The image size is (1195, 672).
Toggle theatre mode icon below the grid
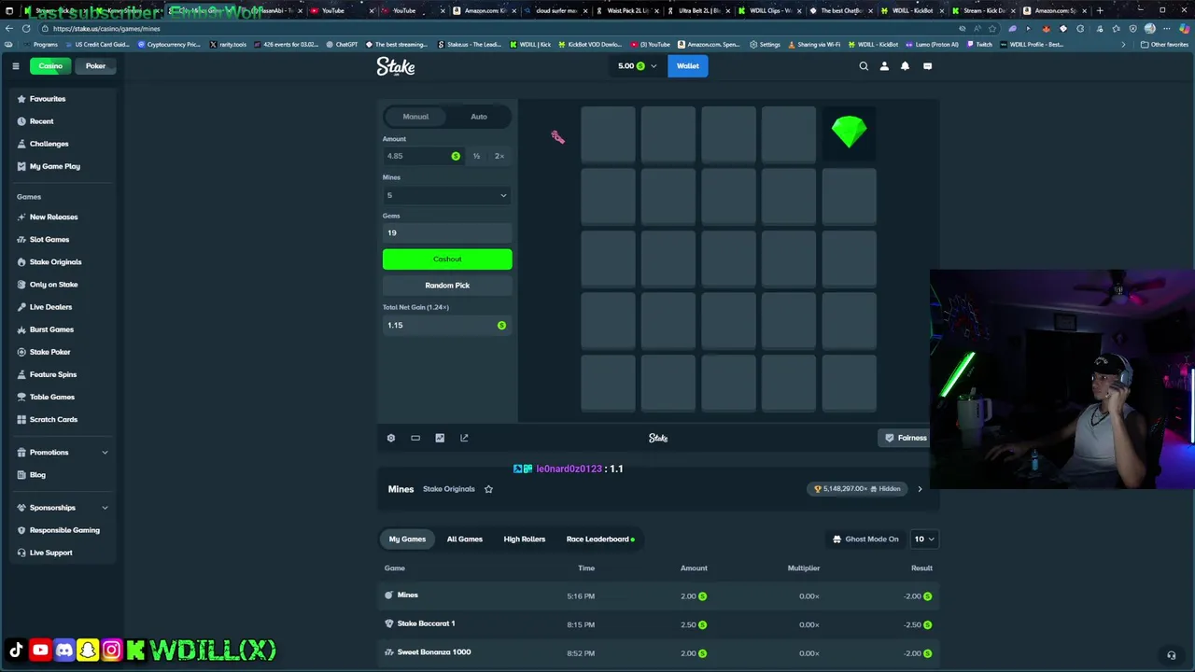point(415,438)
